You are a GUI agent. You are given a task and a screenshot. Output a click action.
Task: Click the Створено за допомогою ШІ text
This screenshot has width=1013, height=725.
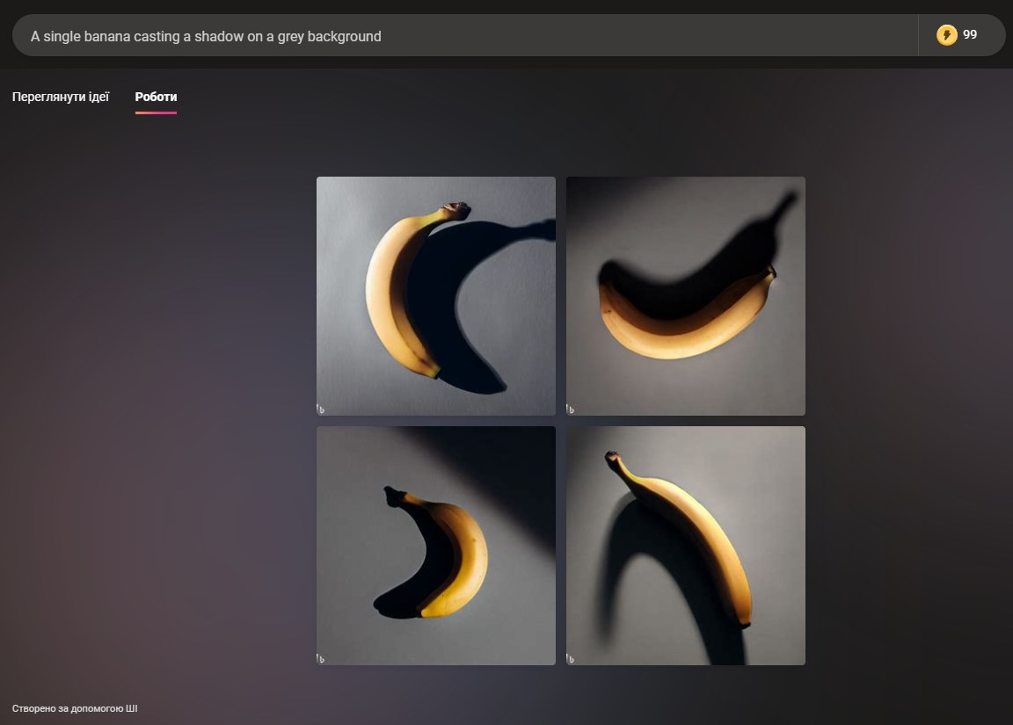(x=75, y=708)
